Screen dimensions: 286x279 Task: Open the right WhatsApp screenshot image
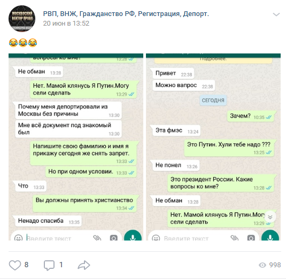pyautogui.click(x=213, y=147)
